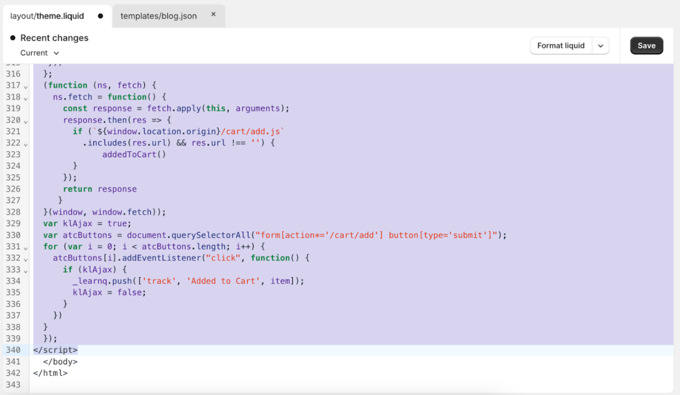Image resolution: width=680 pixels, height=395 pixels.
Task: Click line number 340 in the gutter
Action: point(13,350)
